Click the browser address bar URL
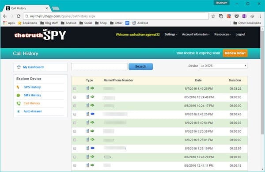The height and width of the screenshot is (172, 265). coord(116,16)
